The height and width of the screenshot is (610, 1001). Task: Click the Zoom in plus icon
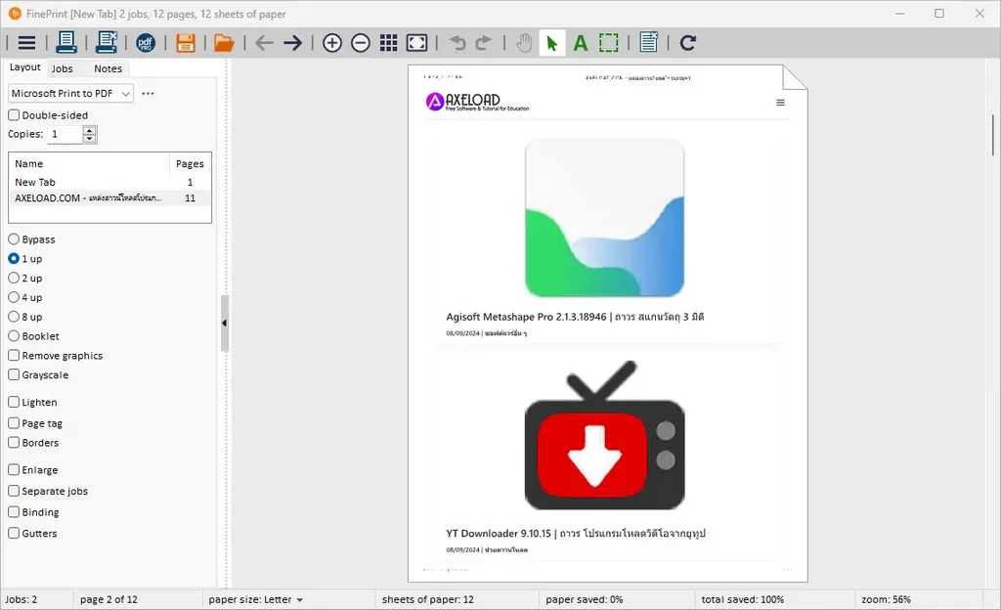[x=332, y=43]
